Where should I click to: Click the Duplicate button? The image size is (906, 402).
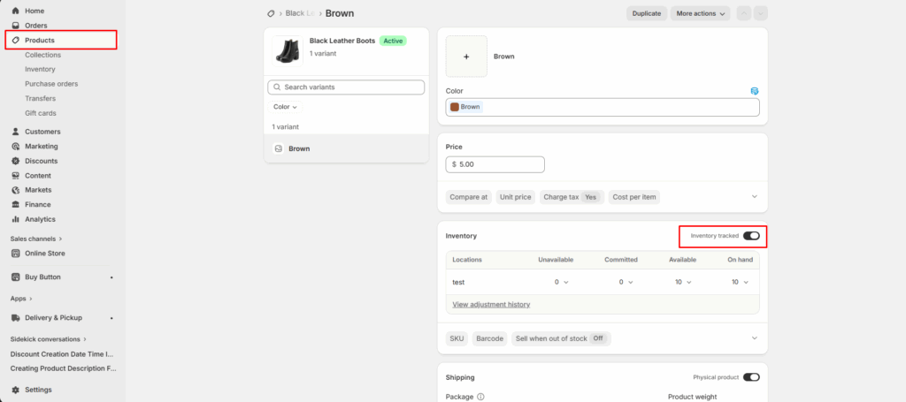pos(647,13)
